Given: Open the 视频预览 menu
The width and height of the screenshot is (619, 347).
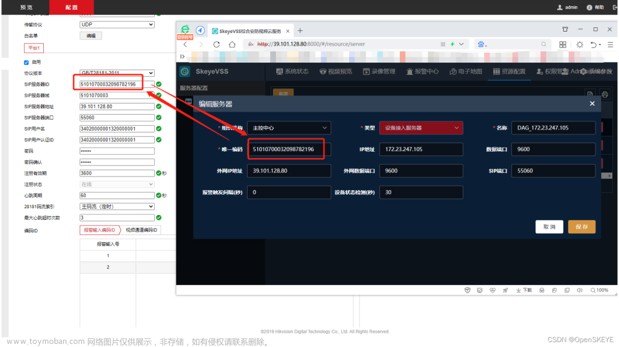Looking at the screenshot, I should (x=336, y=71).
